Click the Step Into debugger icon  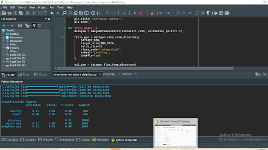coord(119,13)
